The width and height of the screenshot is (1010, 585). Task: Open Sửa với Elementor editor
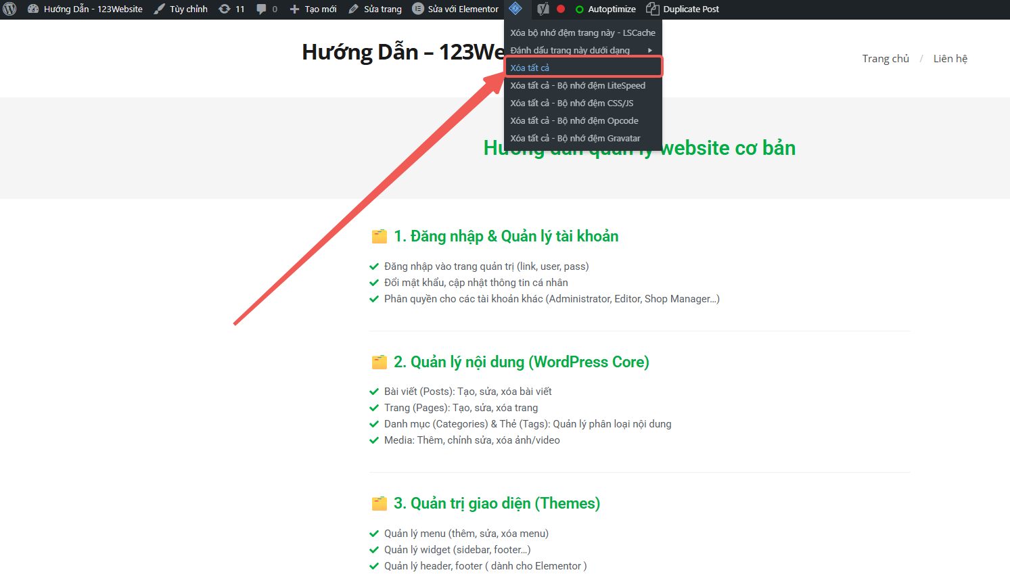(x=455, y=9)
